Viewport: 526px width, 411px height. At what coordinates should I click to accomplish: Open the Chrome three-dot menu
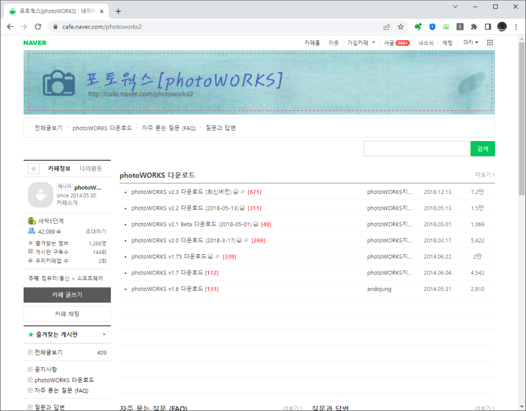point(516,27)
